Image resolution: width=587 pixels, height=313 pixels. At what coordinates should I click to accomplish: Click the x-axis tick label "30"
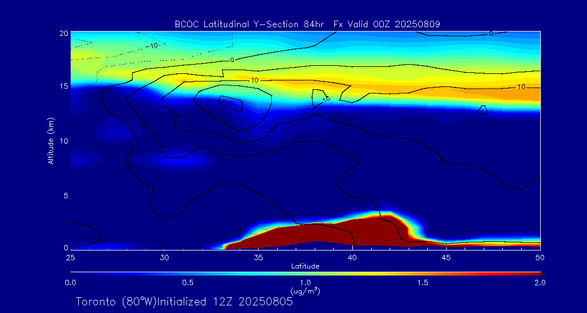tap(164, 257)
